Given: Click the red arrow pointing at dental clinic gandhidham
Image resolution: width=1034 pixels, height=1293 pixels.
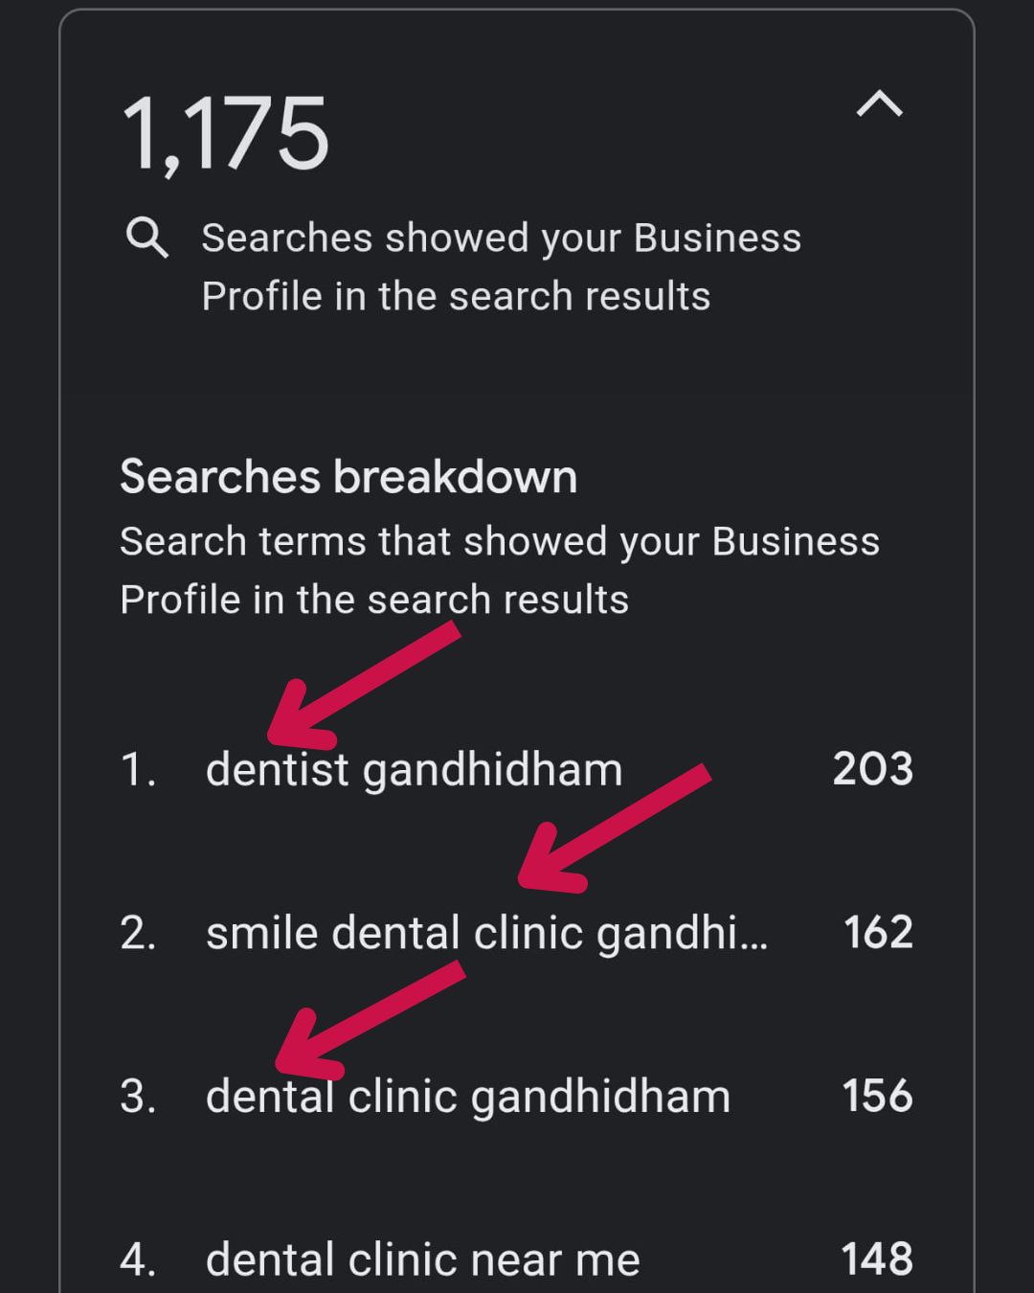Looking at the screenshot, I should [370, 1020].
